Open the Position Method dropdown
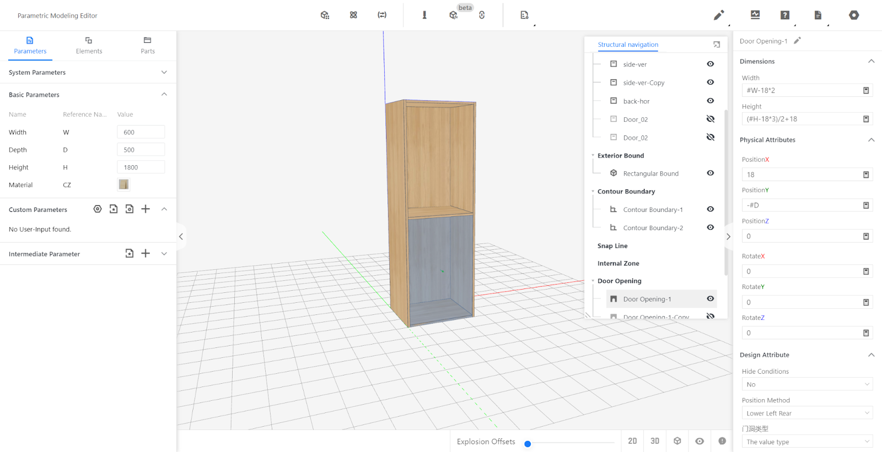This screenshot has width=882, height=452. click(x=807, y=413)
